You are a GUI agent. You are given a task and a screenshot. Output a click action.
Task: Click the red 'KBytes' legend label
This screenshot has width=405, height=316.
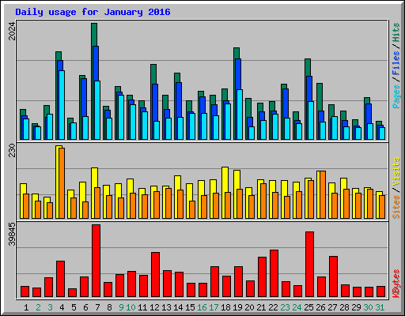click(x=396, y=284)
